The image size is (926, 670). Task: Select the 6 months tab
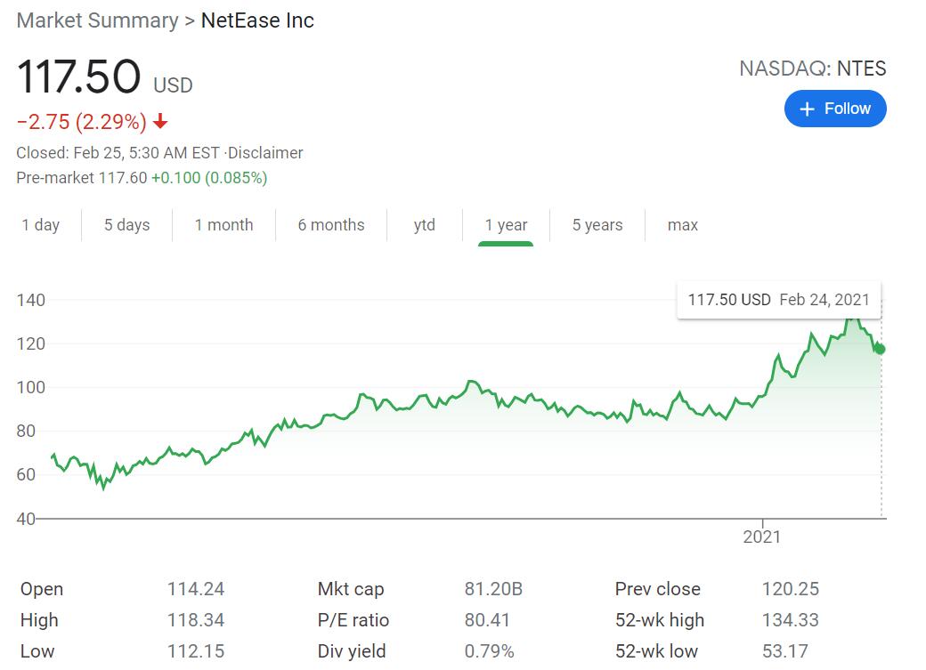pyautogui.click(x=331, y=225)
